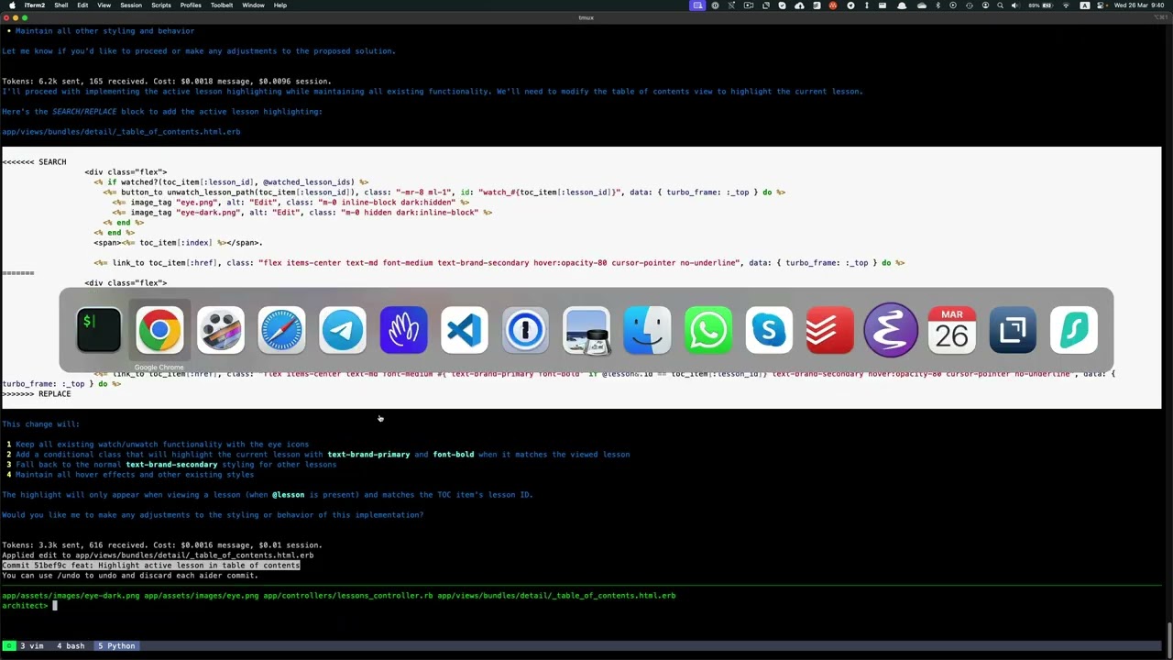
Task: Click the _table_of_contents.html.erb path above SEARCH block
Action: (121, 132)
